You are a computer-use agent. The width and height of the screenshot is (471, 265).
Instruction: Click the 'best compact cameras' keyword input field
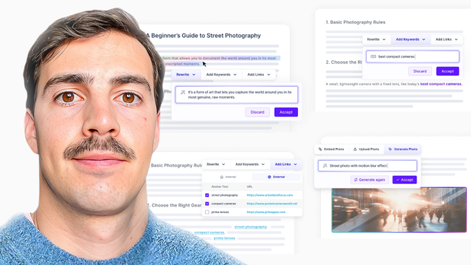(x=412, y=56)
